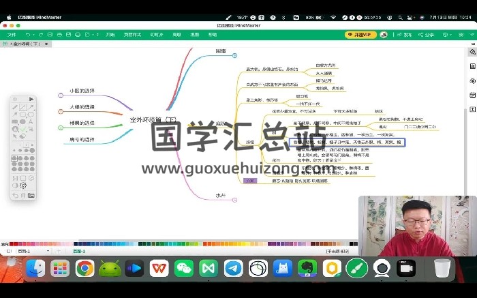Open Evernote from the dock
The height and width of the screenshot is (298, 477).
coord(307,269)
